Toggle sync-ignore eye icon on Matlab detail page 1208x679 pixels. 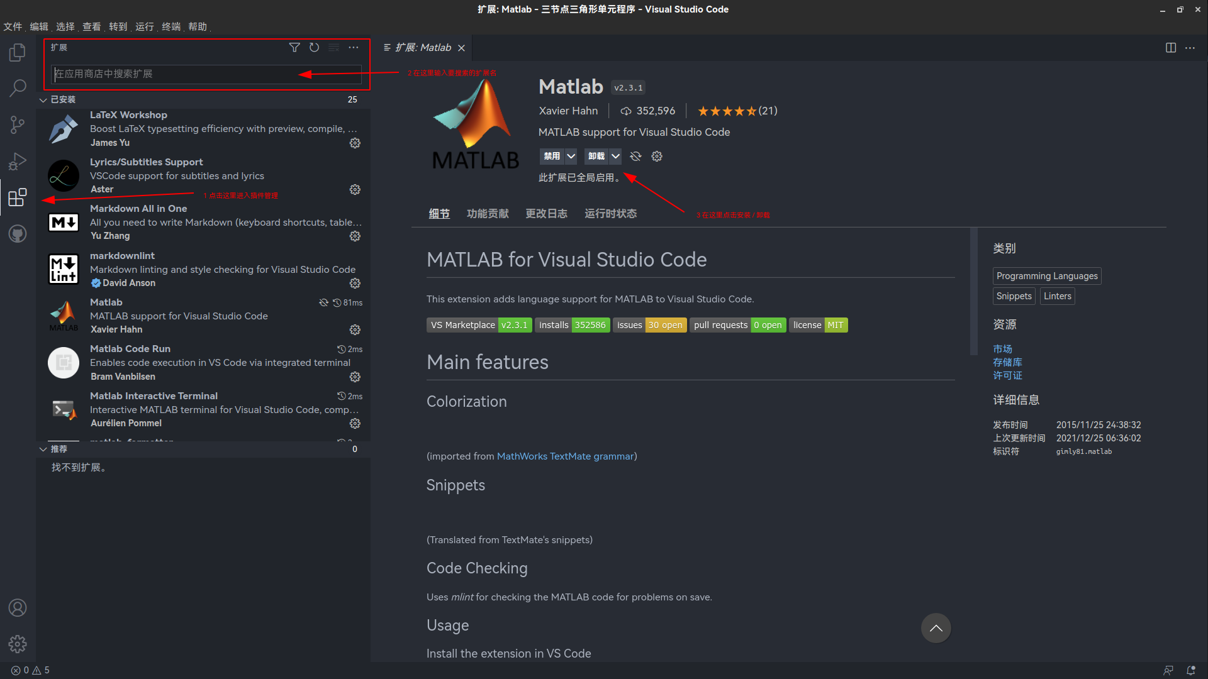[x=635, y=156]
